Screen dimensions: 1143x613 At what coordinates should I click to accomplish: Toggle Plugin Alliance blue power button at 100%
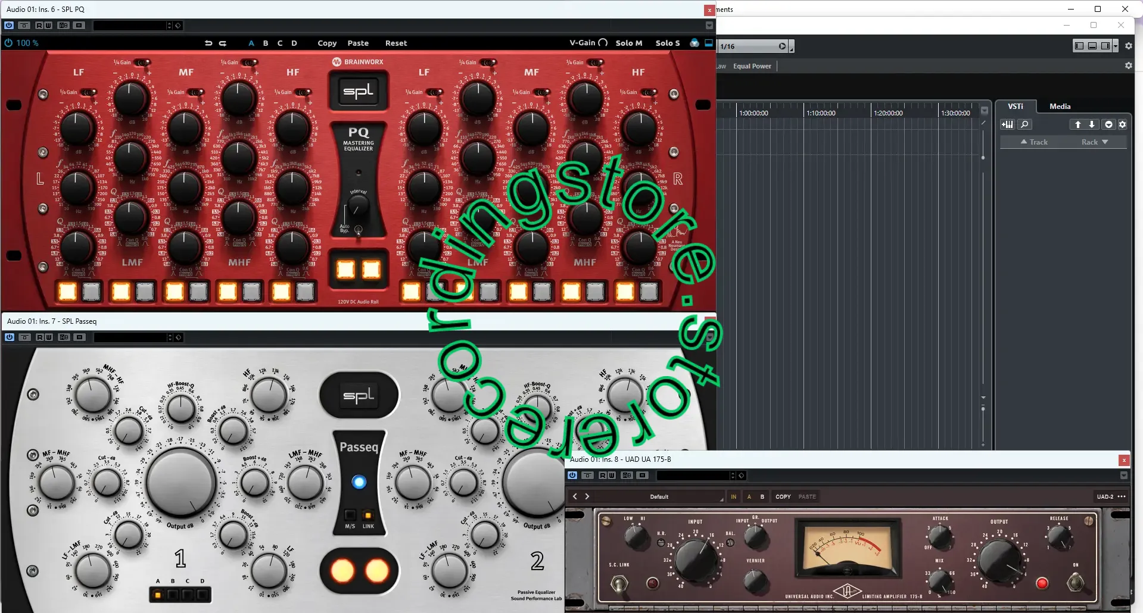(8, 43)
